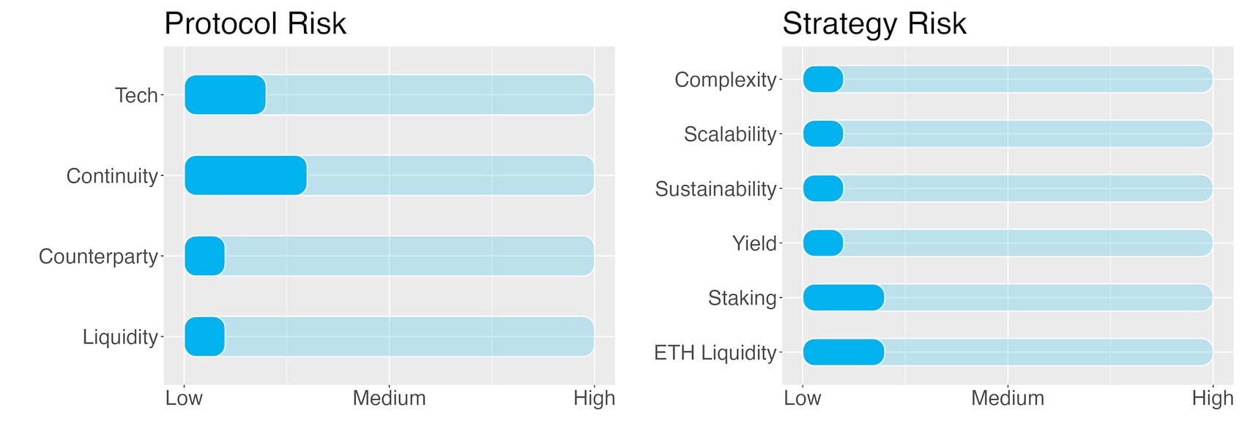
Task: Click the dark blue Yield risk bar
Action: [x=823, y=243]
